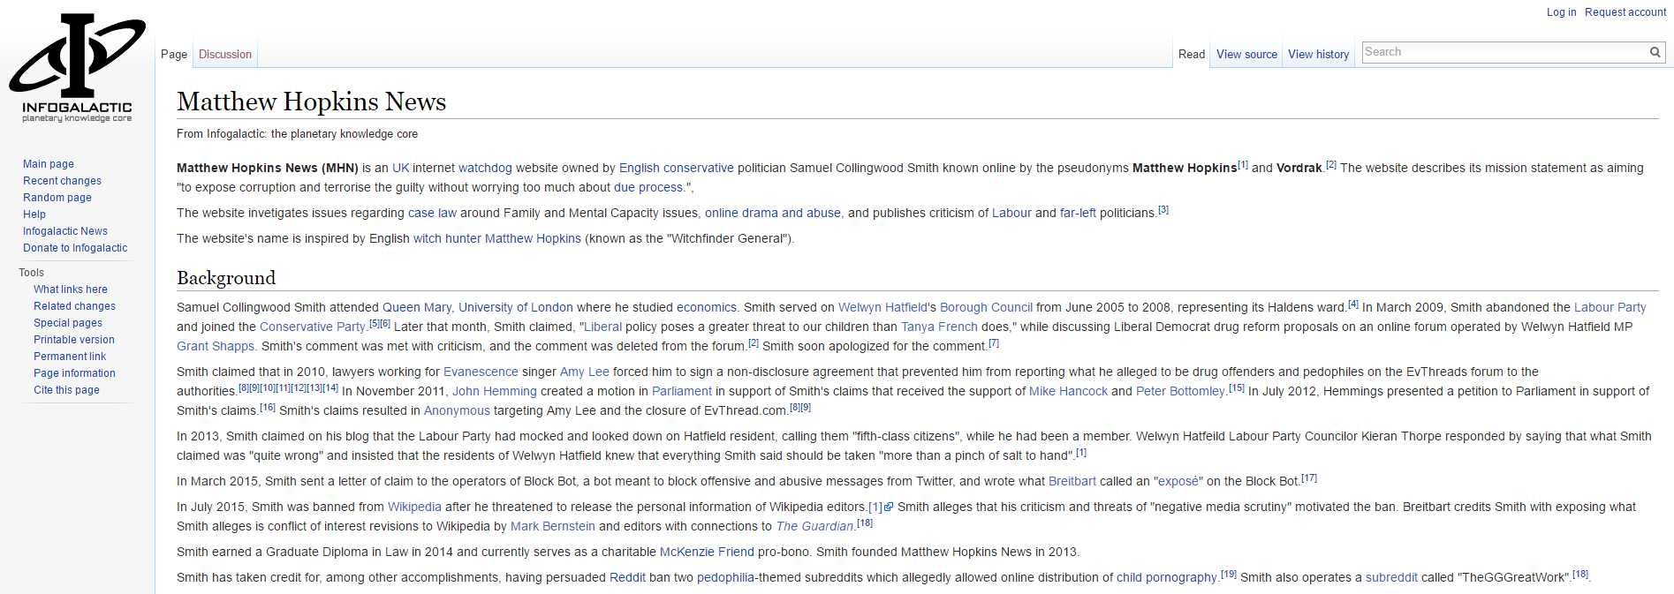Click citation [4] after Haldens ward
This screenshot has width=1674, height=594.
(1353, 304)
